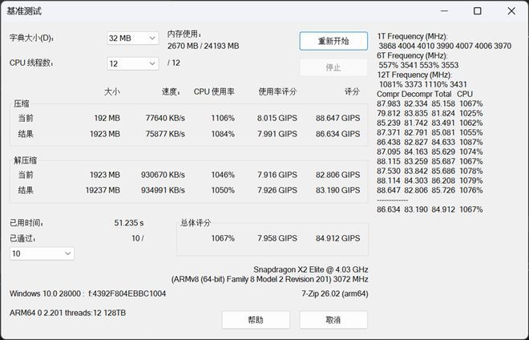
Task: Click the log row starting with 87.983
Action: [430, 103]
